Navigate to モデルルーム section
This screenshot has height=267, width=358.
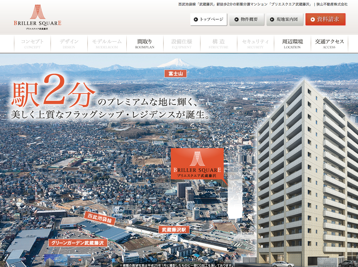[x=107, y=44]
